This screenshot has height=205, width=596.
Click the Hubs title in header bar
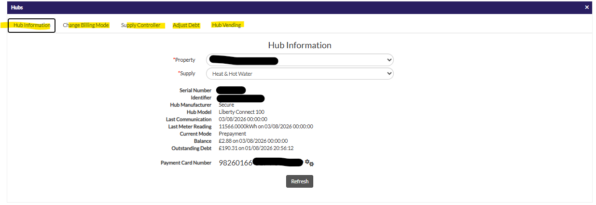(x=16, y=7)
